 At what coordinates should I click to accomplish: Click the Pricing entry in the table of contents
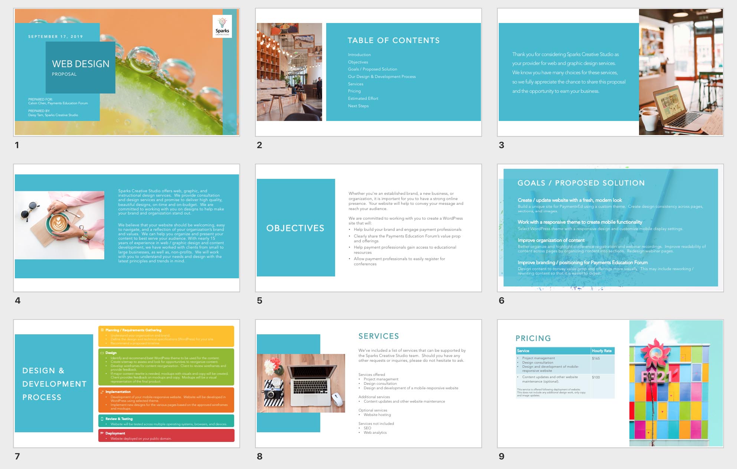coord(354,91)
